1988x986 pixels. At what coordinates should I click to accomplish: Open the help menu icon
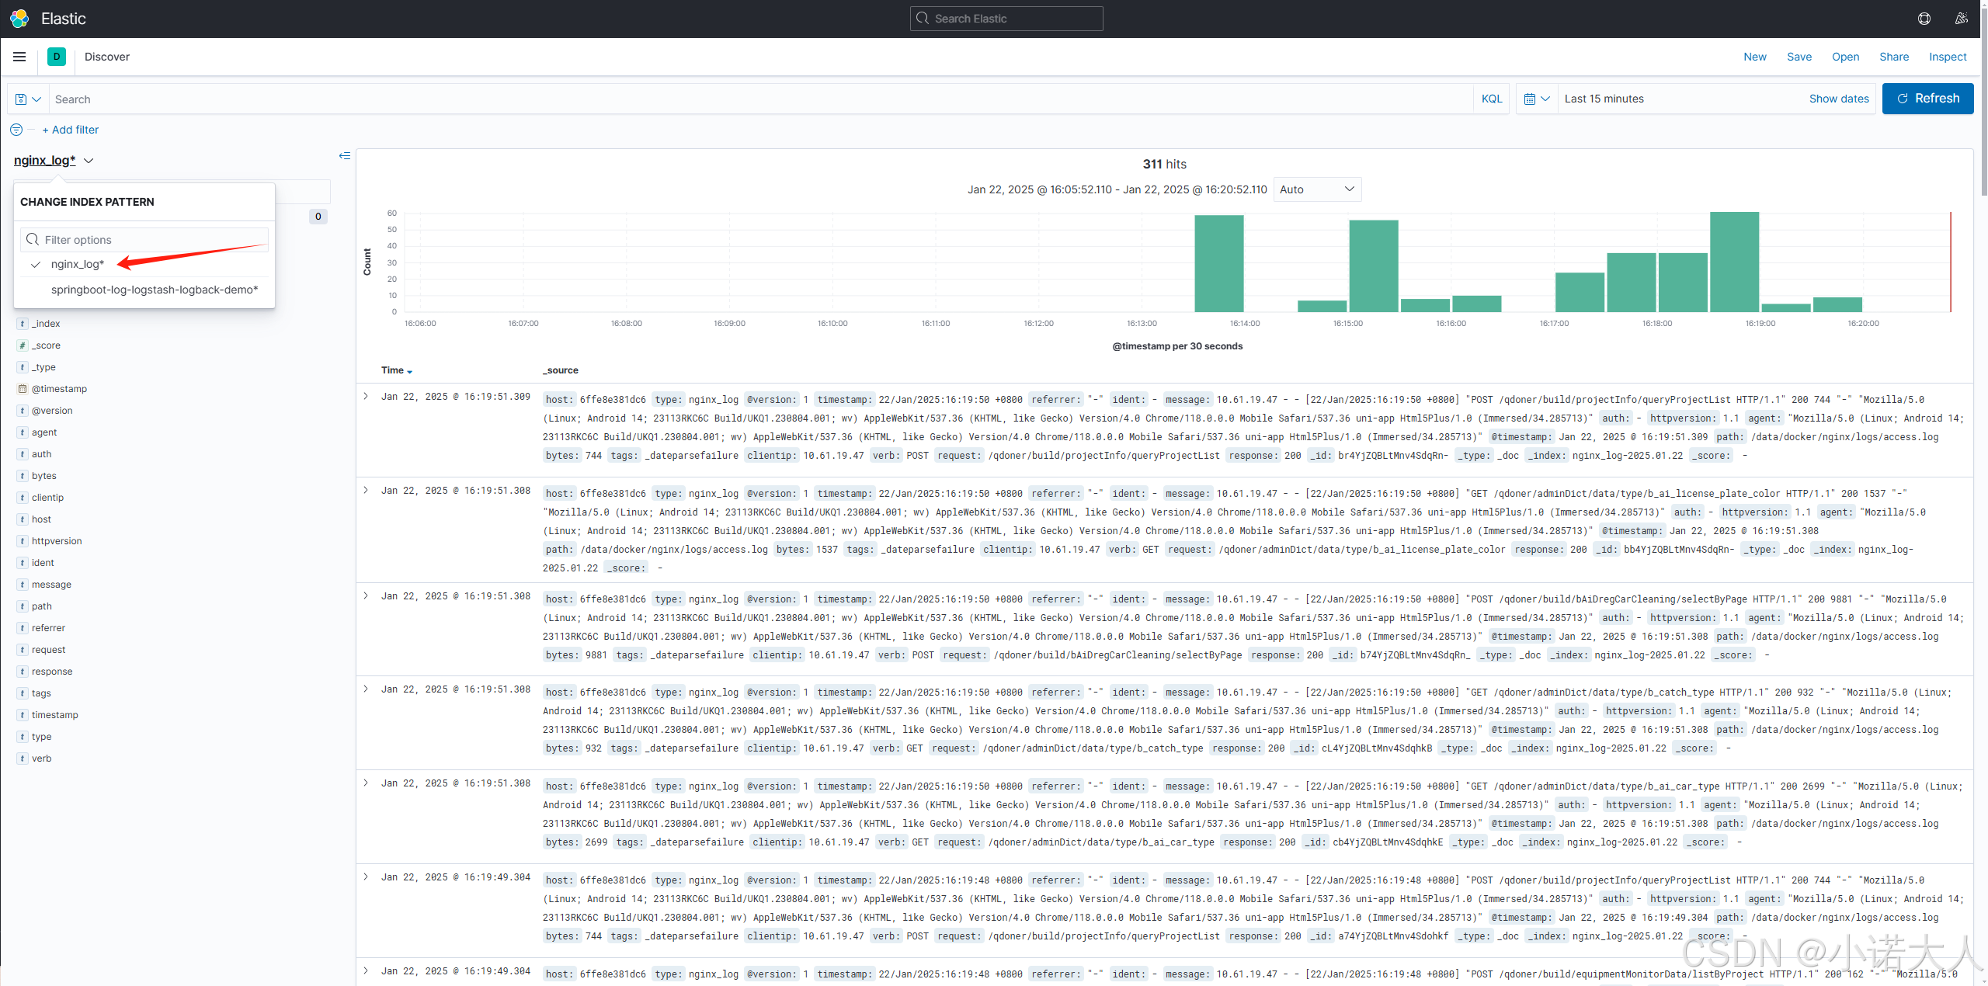pyautogui.click(x=1924, y=19)
